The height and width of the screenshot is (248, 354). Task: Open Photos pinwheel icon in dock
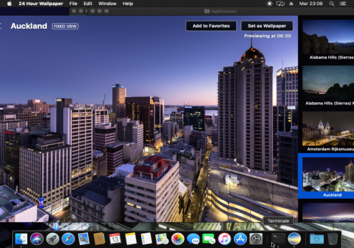pos(178,239)
